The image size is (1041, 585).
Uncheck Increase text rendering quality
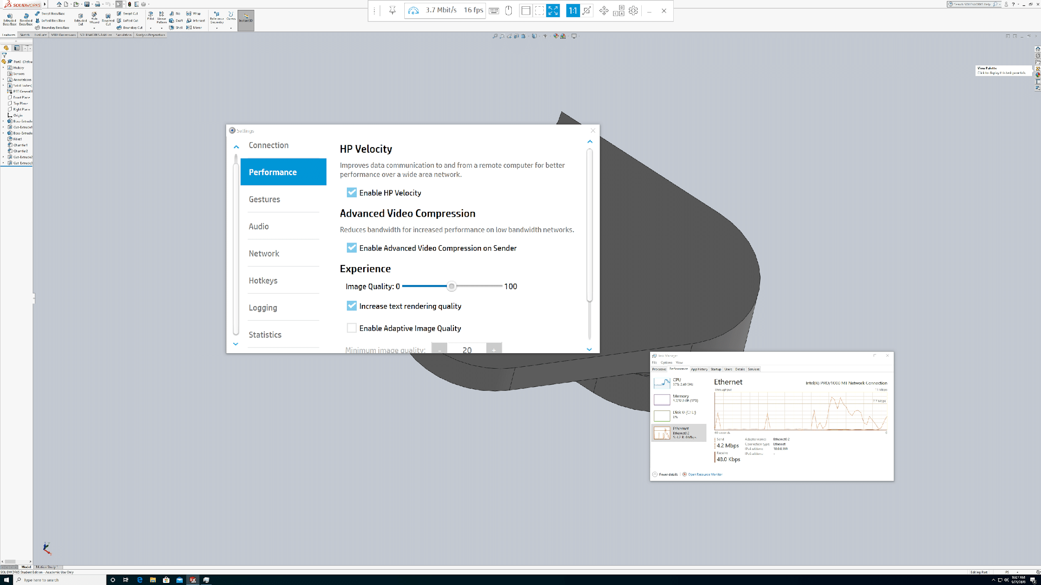click(351, 306)
